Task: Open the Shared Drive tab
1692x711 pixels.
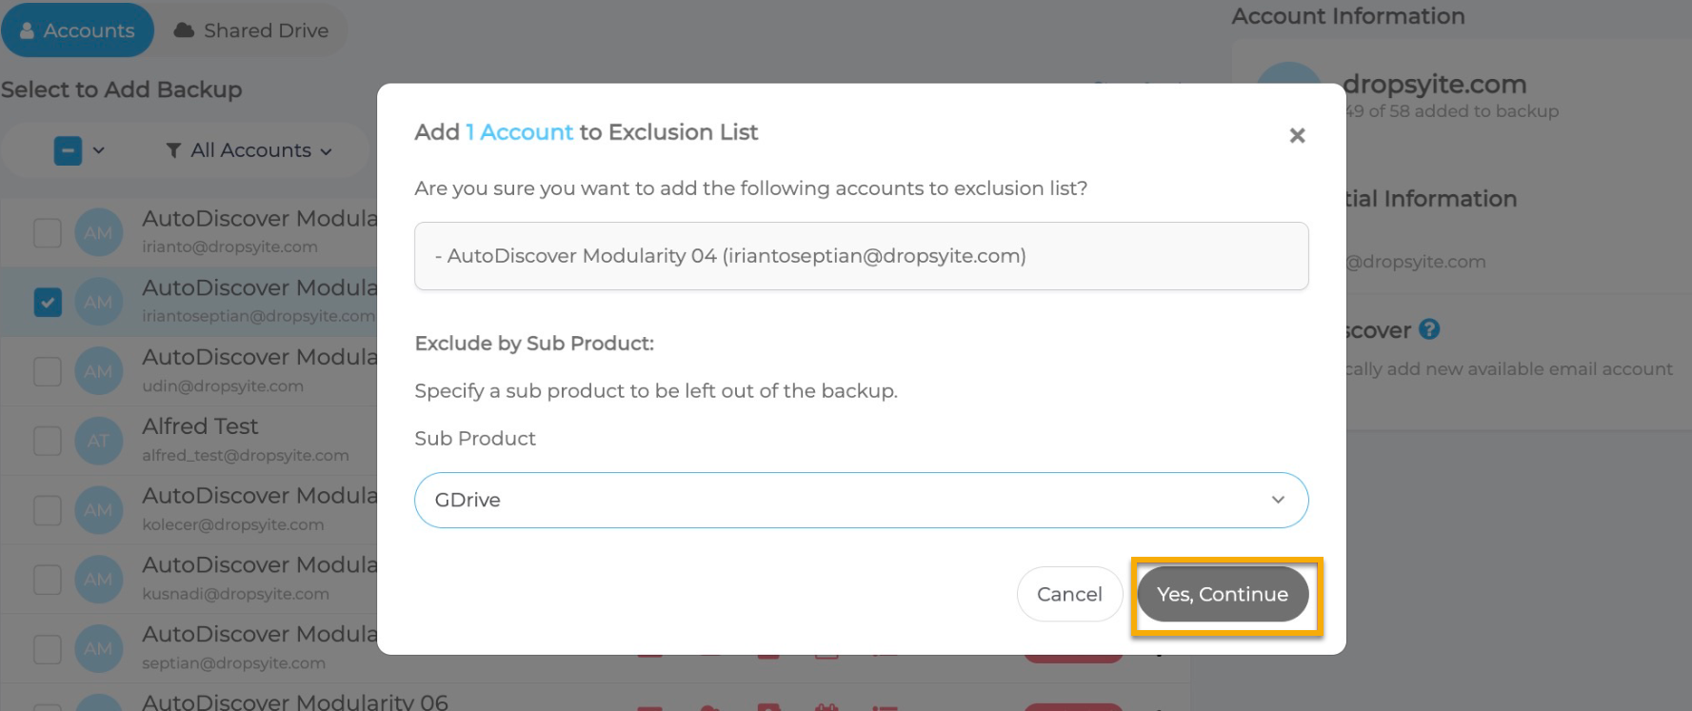Action: [251, 30]
